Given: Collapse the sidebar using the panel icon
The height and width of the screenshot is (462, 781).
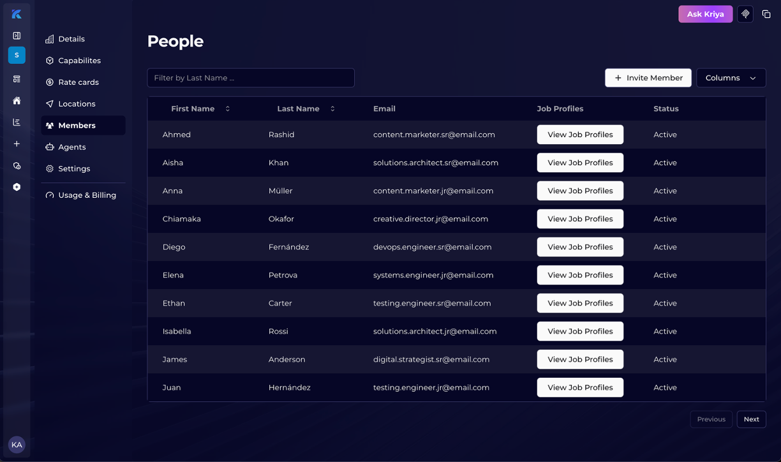Looking at the screenshot, I should tap(17, 36).
